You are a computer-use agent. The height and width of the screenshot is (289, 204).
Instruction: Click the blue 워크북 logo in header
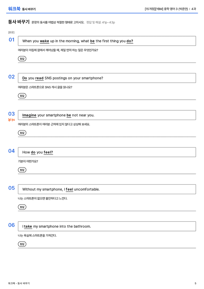[x=14, y=9]
